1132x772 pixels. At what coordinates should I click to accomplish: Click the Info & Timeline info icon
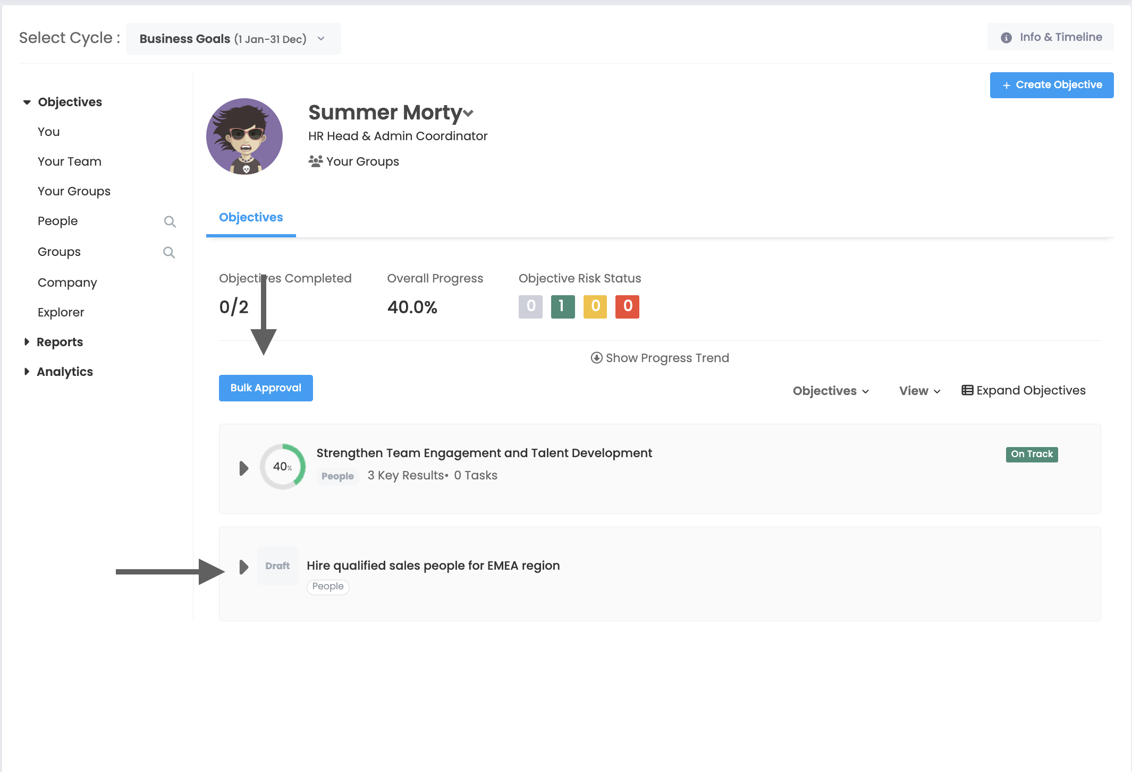(1006, 38)
